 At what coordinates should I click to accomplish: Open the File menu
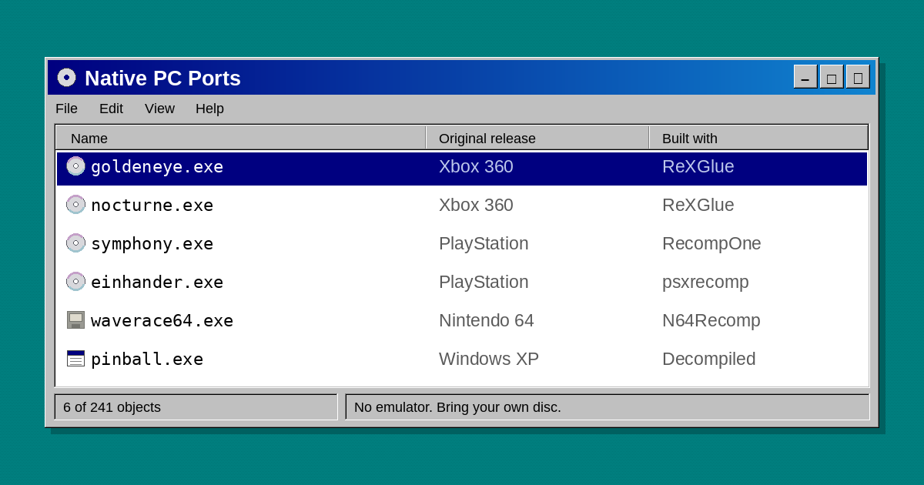(66, 109)
